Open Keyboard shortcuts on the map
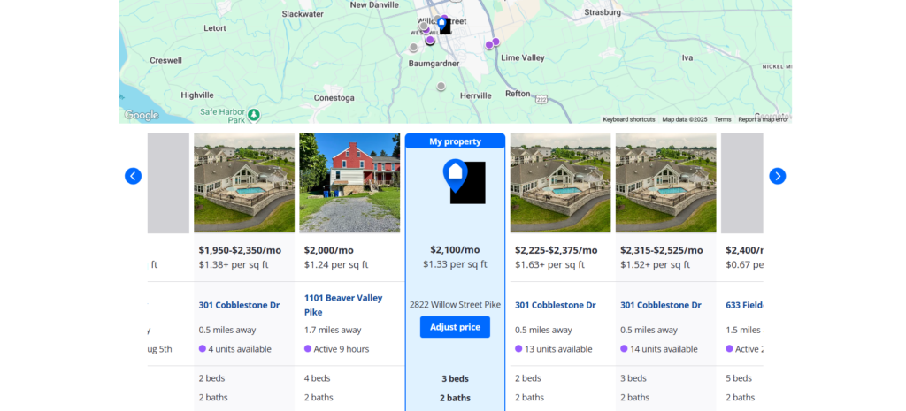906x411 pixels. tap(628, 119)
